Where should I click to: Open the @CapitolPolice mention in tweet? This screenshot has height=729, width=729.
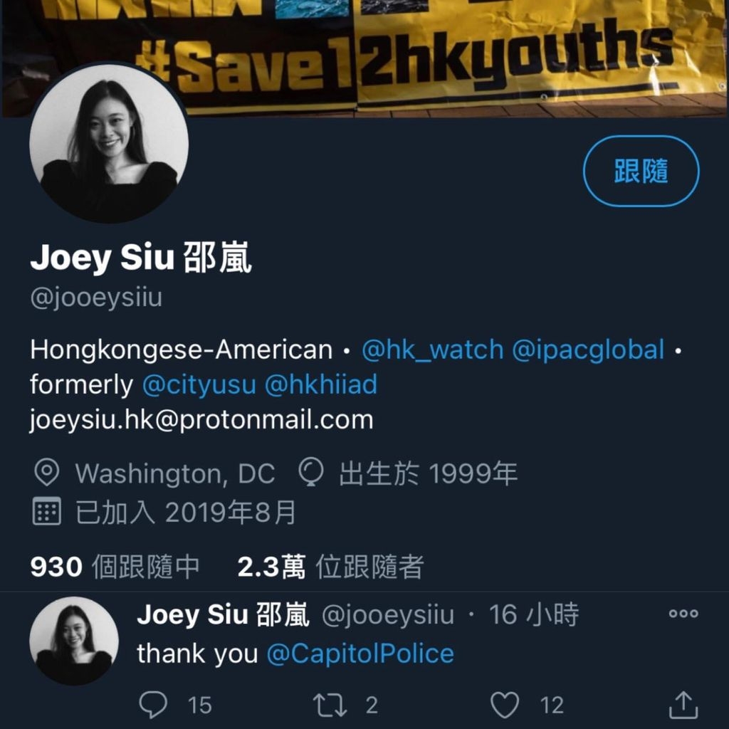tap(360, 654)
